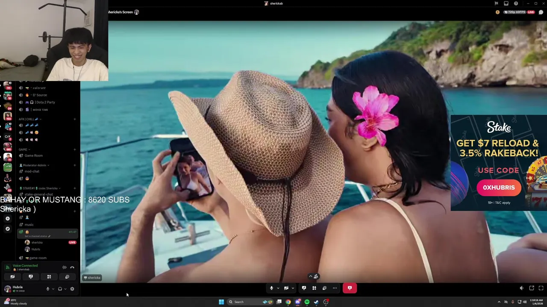Join the MOVIE TIME voice channel
Image resolution: width=547 pixels, height=307 pixels.
tap(47, 110)
